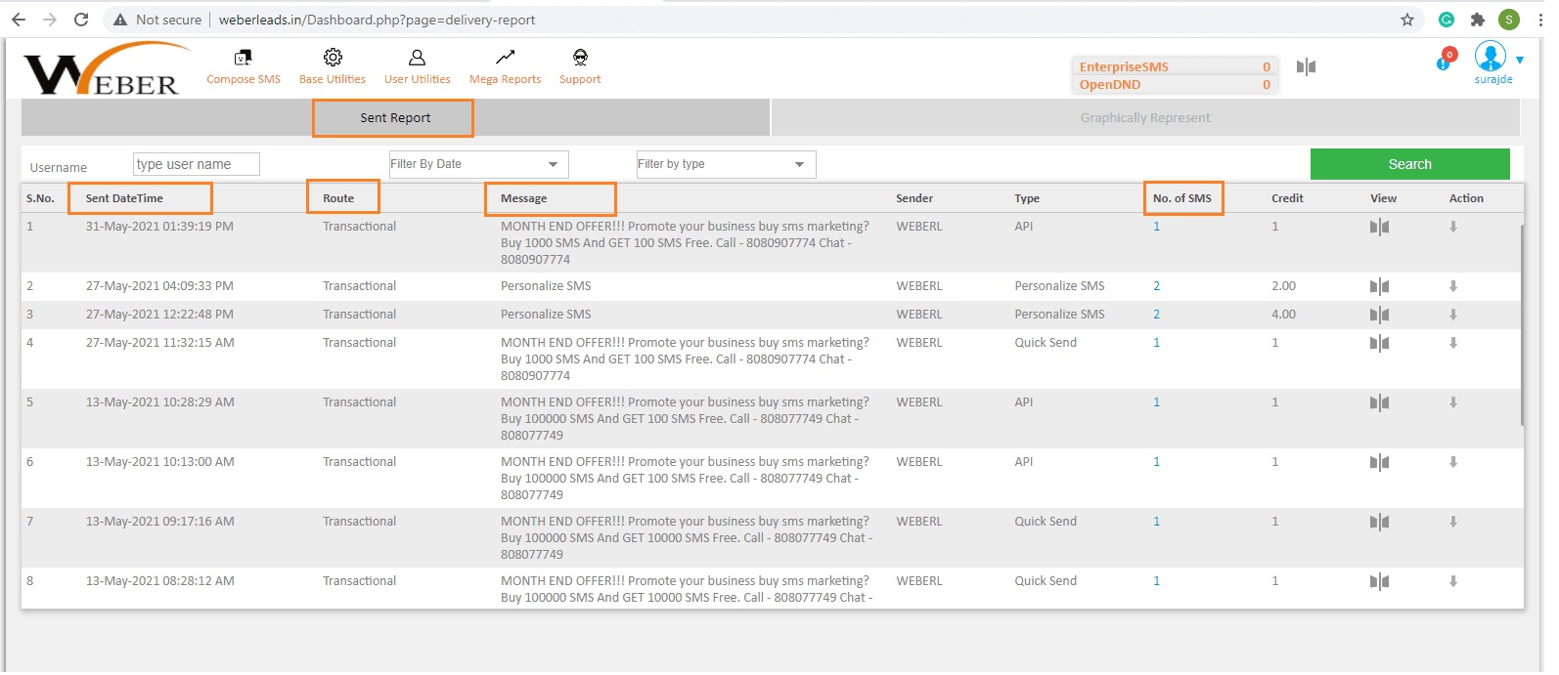Open Mega Reports chart icon

(505, 59)
